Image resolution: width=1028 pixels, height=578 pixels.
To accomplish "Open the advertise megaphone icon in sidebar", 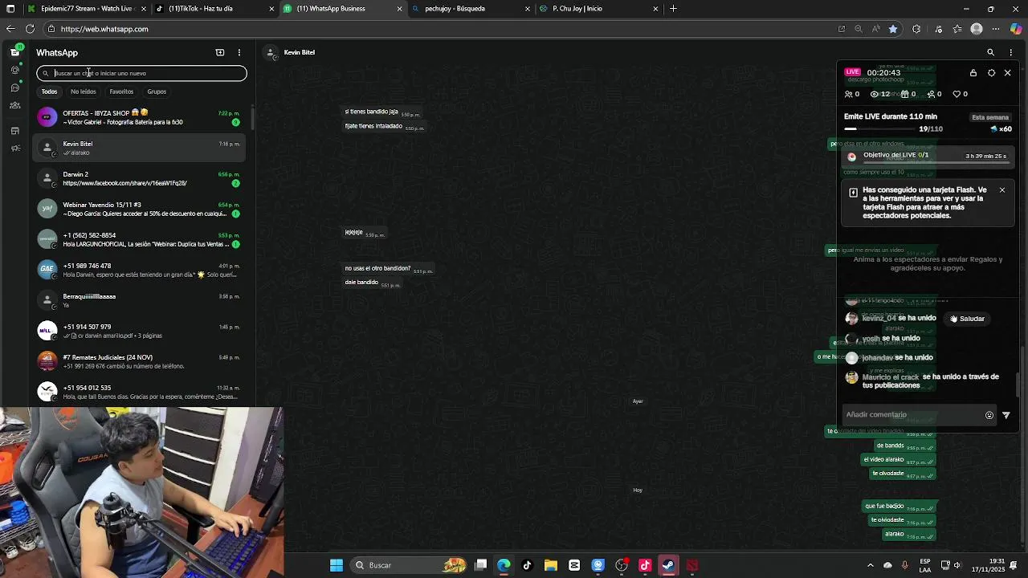I will click(x=14, y=149).
